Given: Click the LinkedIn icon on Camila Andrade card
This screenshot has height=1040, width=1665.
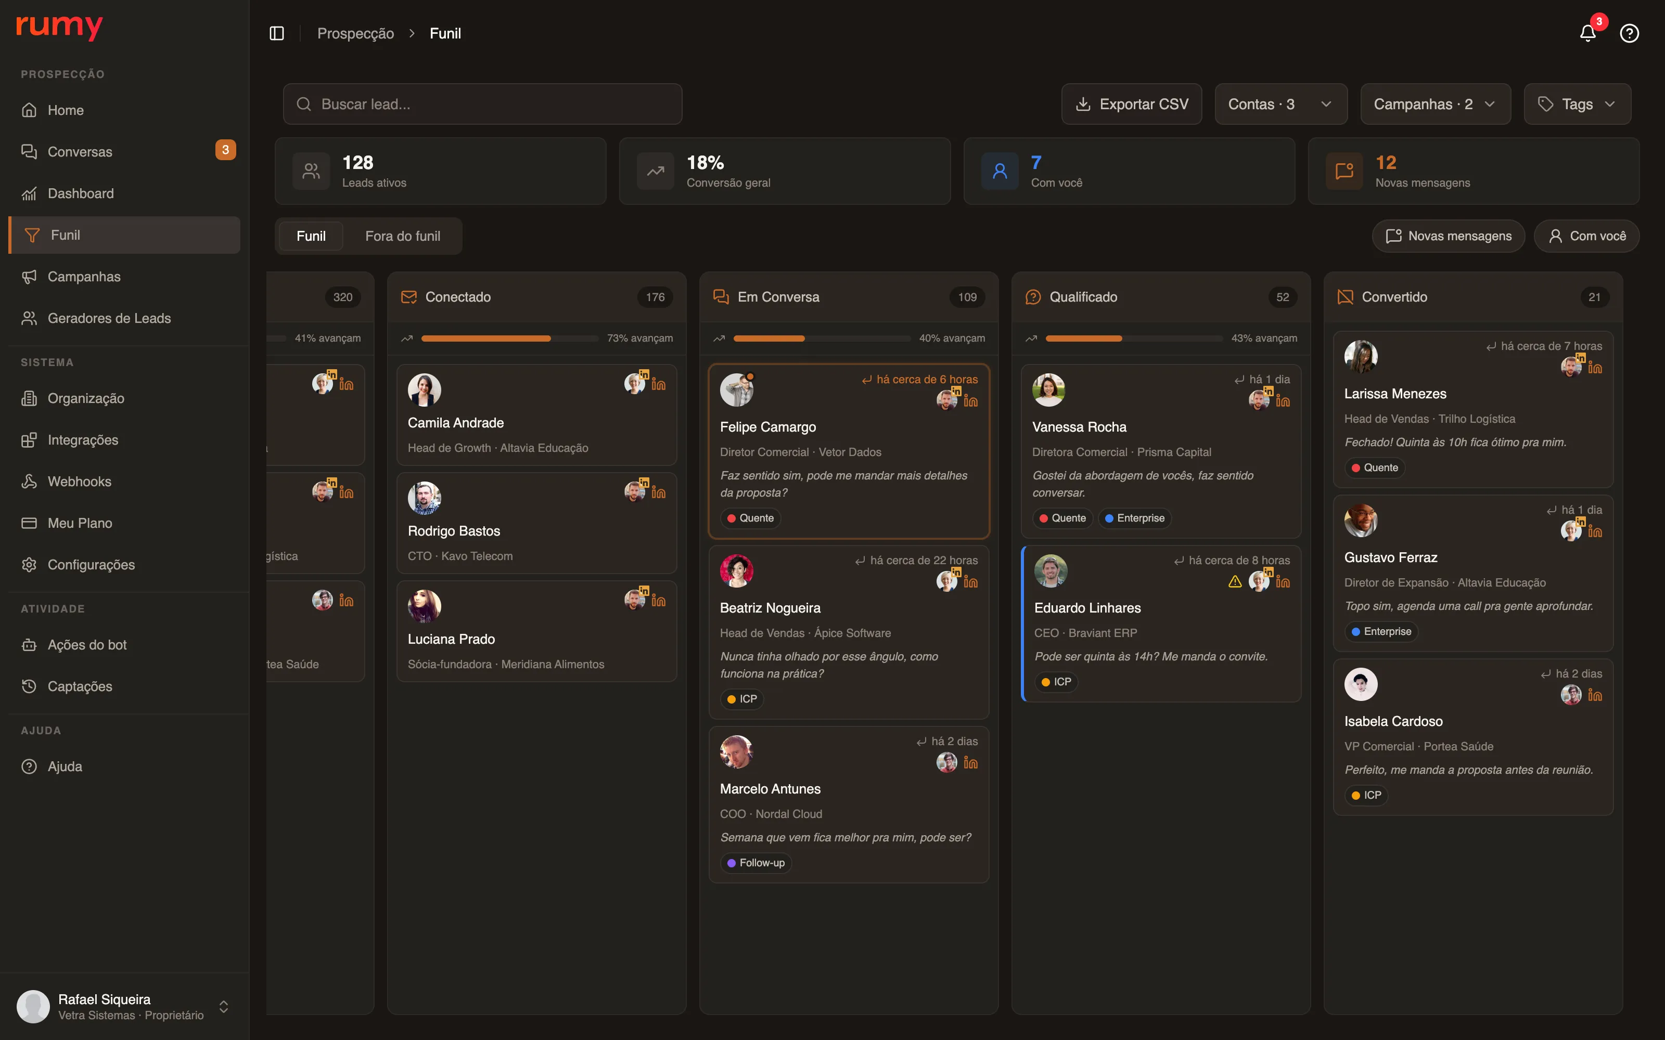Looking at the screenshot, I should 658,384.
